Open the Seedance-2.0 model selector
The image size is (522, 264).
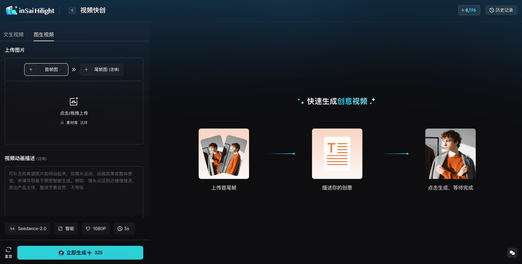tap(28, 229)
